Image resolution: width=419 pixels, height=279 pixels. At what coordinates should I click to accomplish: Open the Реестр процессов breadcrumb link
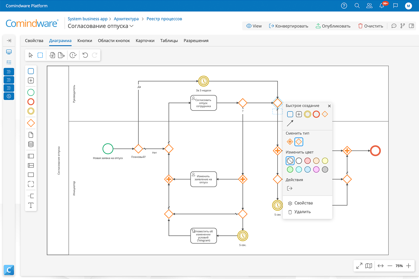tap(164, 19)
